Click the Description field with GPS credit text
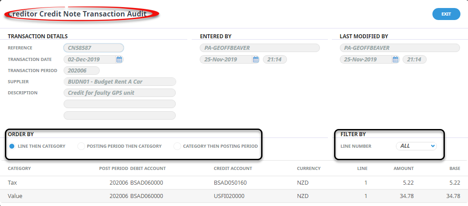This screenshot has width=468, height=206. 120,93
